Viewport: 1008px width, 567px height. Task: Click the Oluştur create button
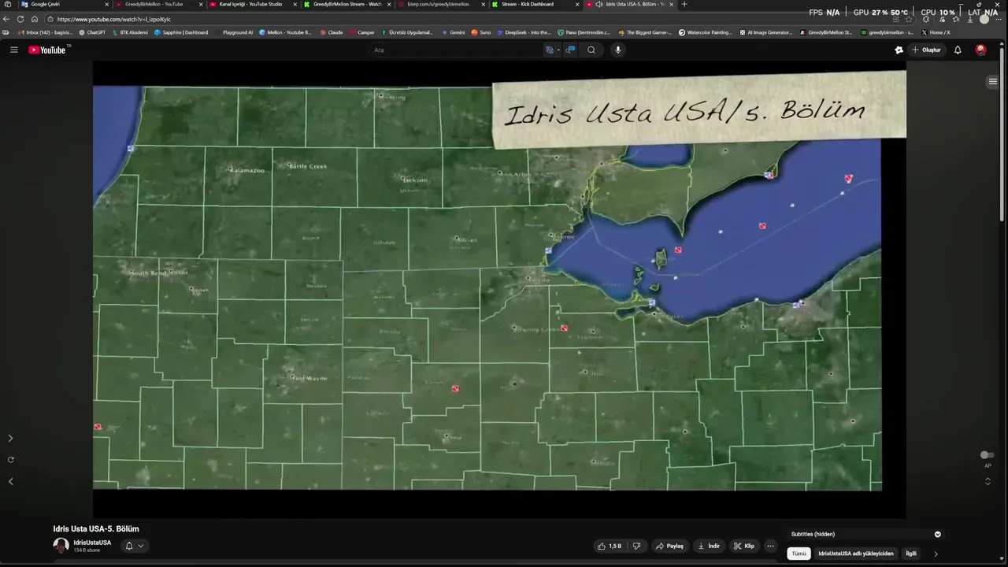tap(926, 50)
